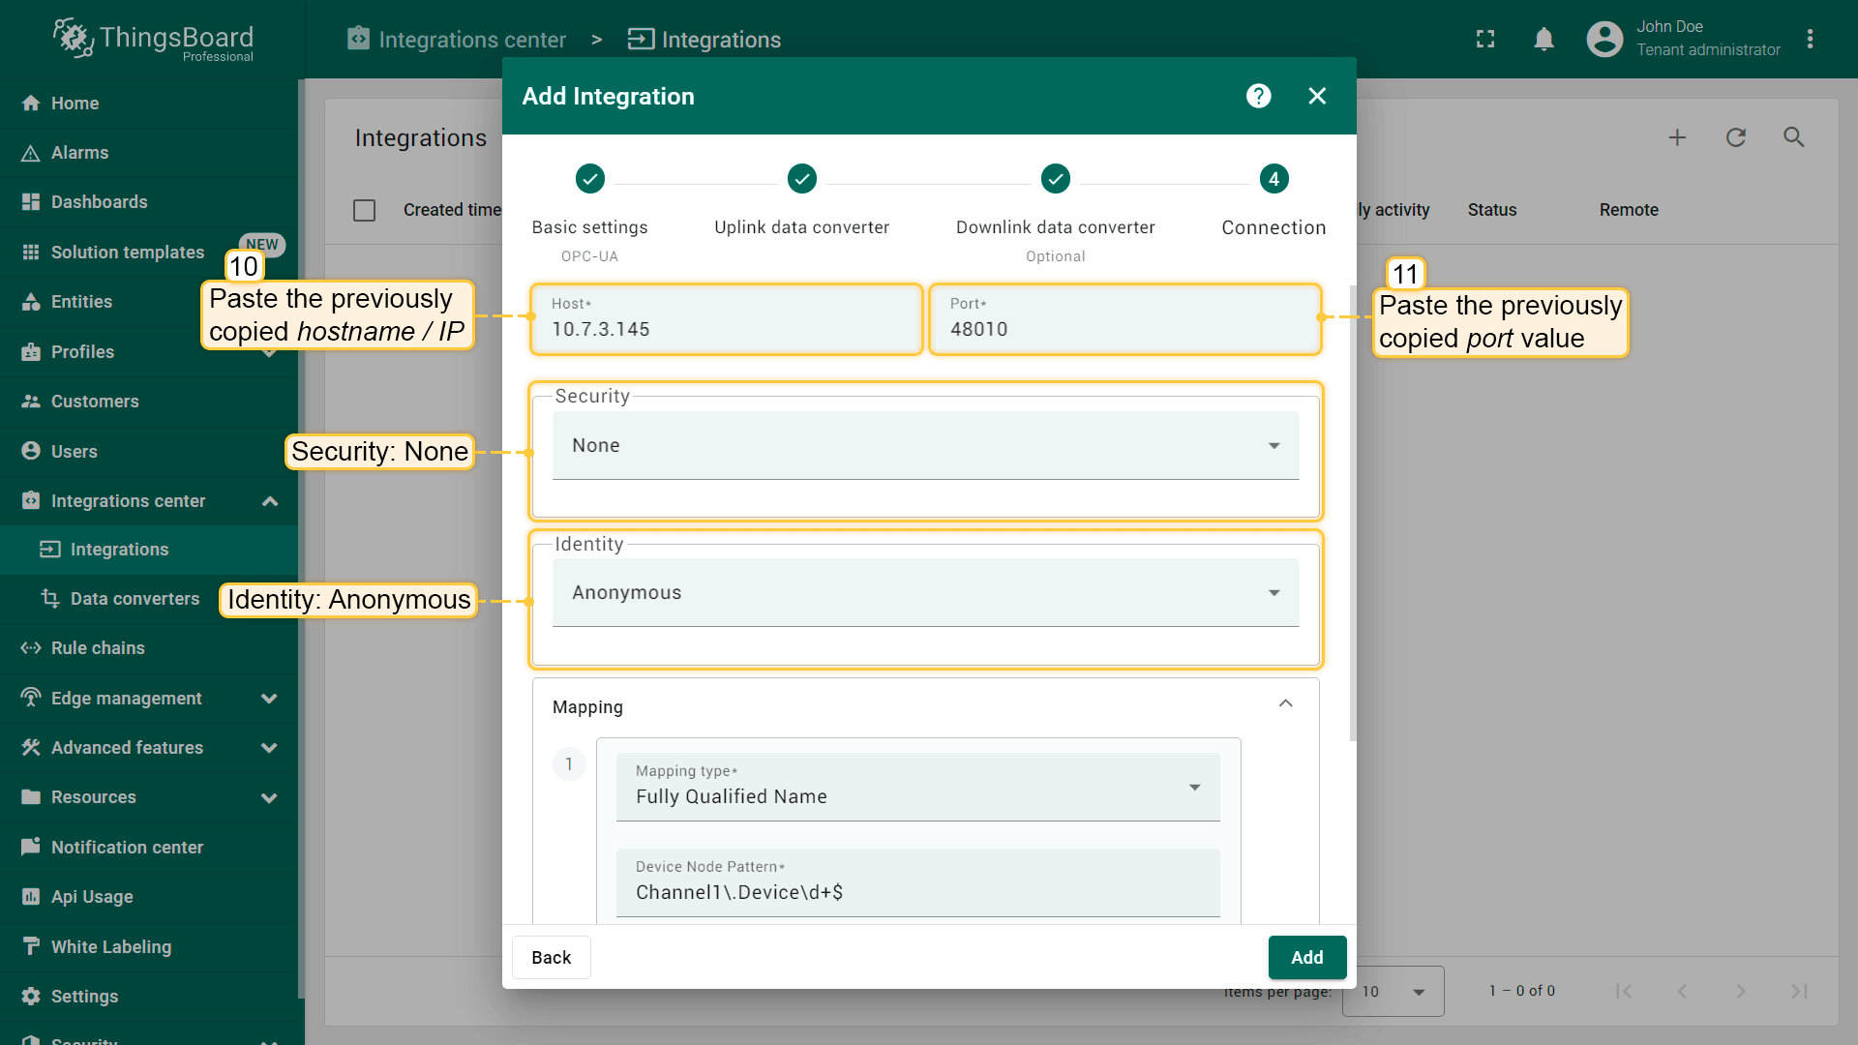Open the Security dropdown set to None
Viewport: 1858px width, 1045px height.
point(925,446)
